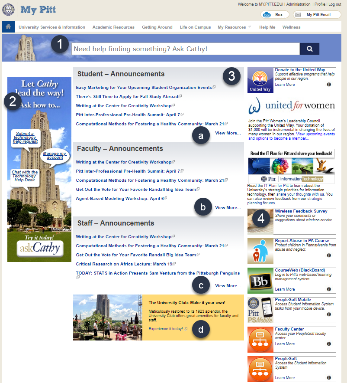Click the Manage my account speech bubble
This screenshot has height=383, width=347.
point(55,155)
